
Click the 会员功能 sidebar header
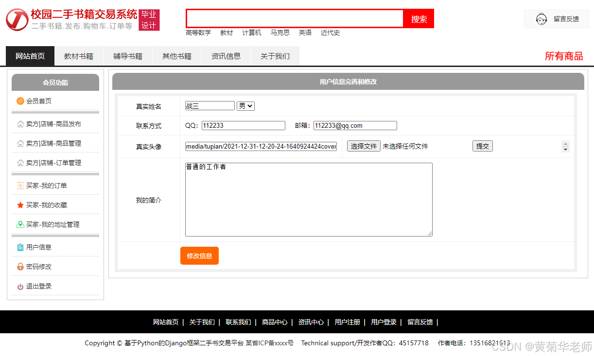coord(55,83)
